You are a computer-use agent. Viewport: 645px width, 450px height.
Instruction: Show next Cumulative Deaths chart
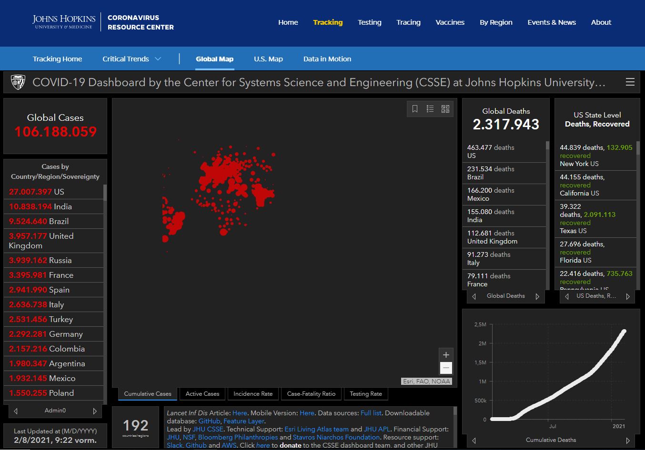pyautogui.click(x=628, y=440)
